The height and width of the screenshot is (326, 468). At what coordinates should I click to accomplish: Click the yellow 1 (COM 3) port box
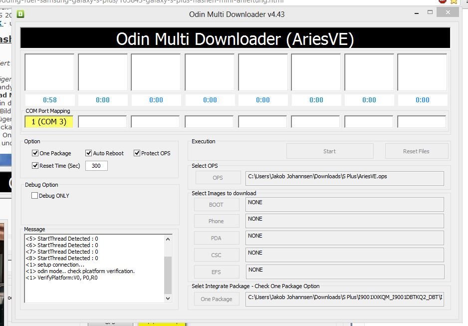point(49,122)
